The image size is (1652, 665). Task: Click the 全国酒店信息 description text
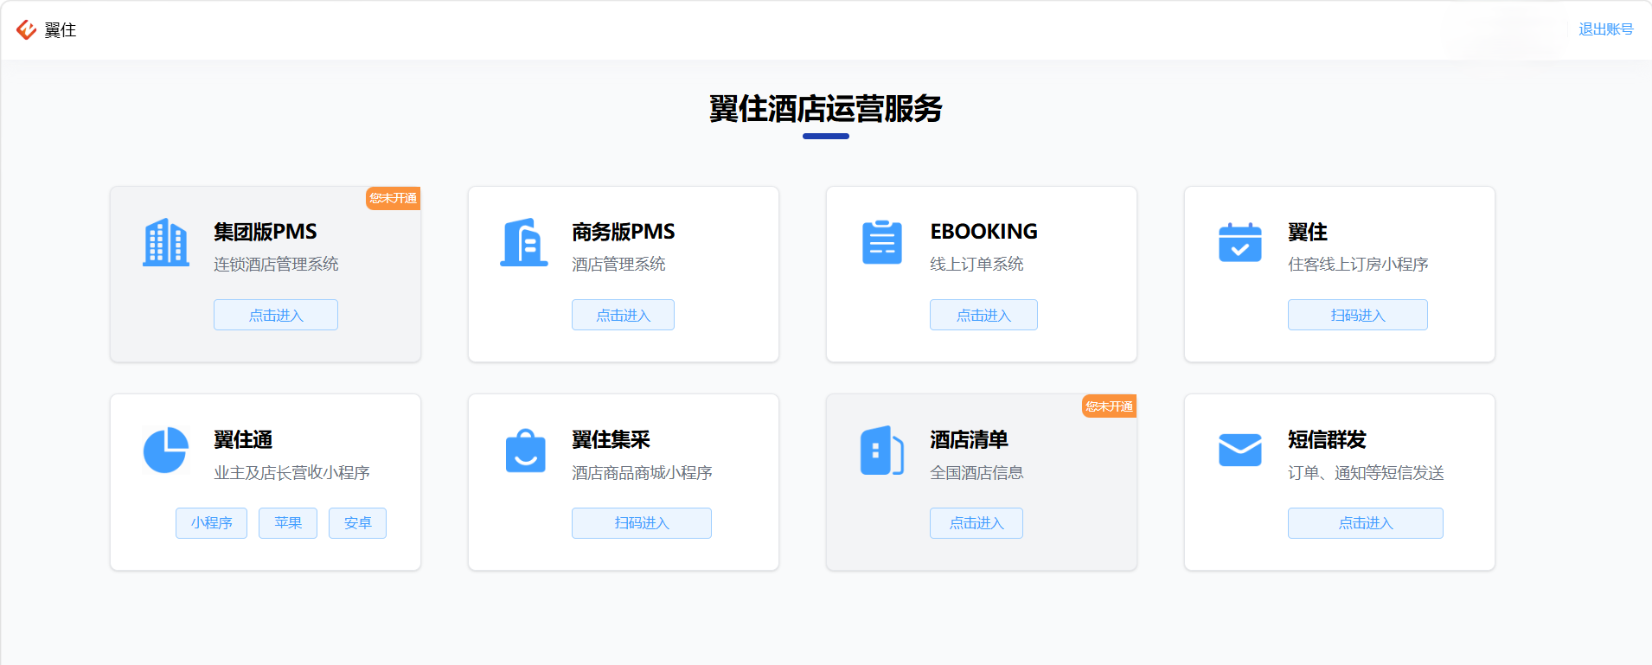[x=976, y=472]
